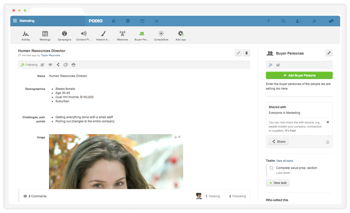
Task: Open the calendar icon in header
Action: 142,21
